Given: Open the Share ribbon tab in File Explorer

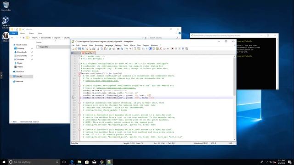Looking at the screenshot, I should pos(31,33).
